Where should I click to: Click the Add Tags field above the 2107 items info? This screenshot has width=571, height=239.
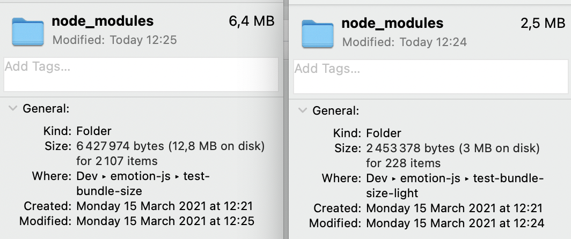pyautogui.click(x=141, y=74)
